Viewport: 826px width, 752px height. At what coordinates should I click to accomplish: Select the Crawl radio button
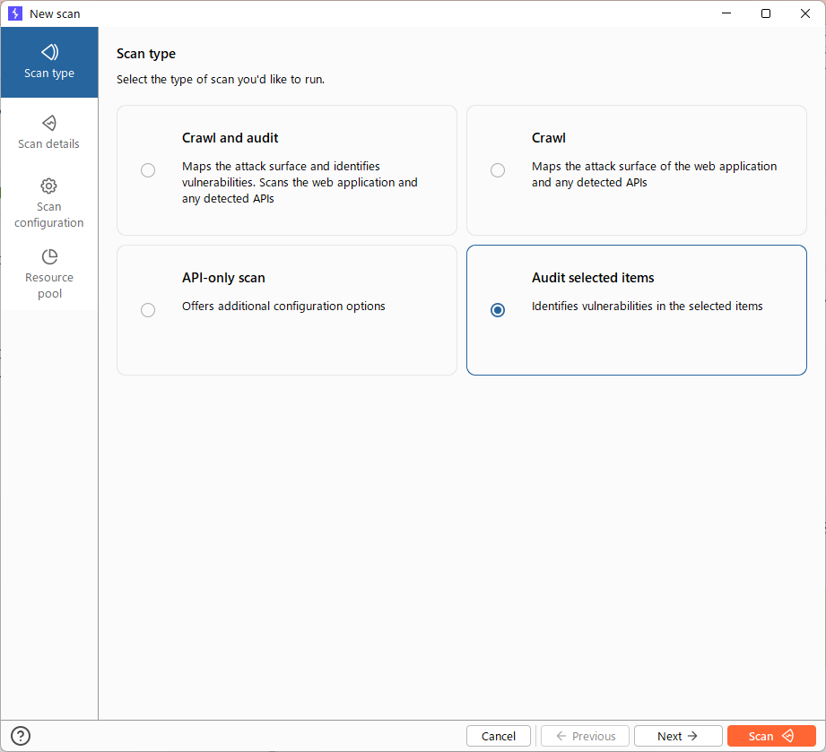tap(498, 169)
